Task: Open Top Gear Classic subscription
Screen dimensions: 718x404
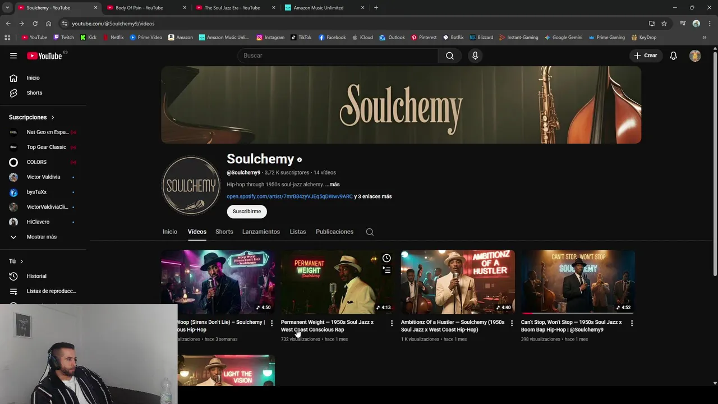Action: point(43,147)
